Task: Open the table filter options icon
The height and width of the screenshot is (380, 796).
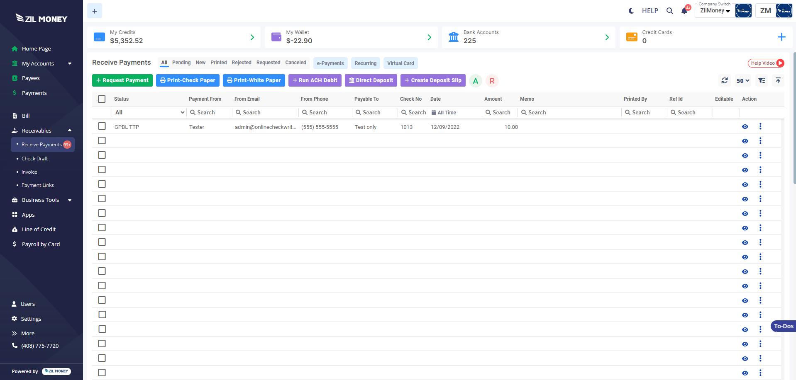Action: click(762, 80)
